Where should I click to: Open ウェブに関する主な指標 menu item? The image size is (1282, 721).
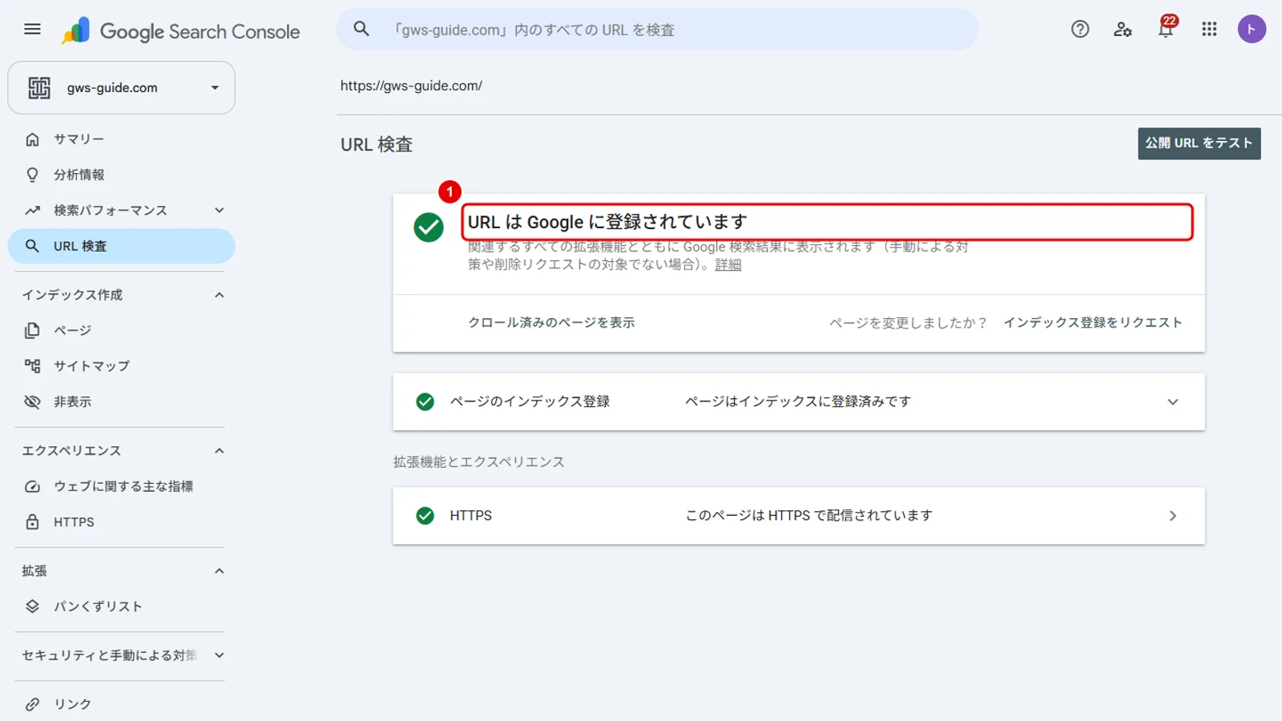(x=121, y=486)
